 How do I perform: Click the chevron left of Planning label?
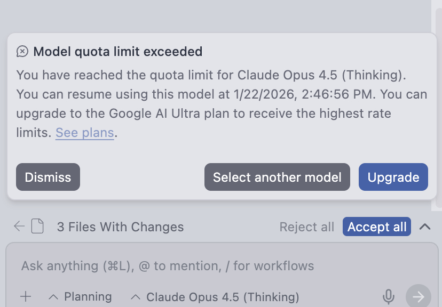(x=53, y=297)
